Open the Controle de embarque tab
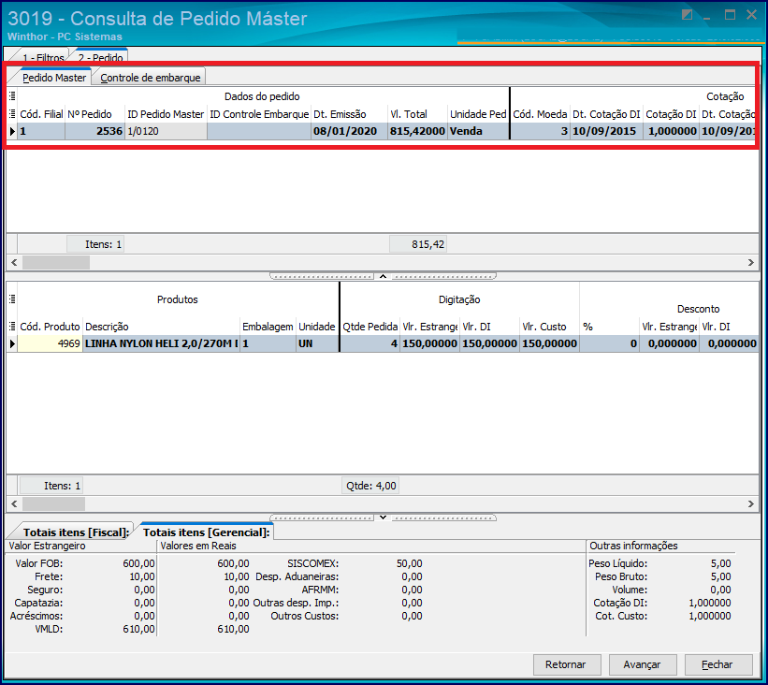The height and width of the screenshot is (685, 768). (150, 78)
